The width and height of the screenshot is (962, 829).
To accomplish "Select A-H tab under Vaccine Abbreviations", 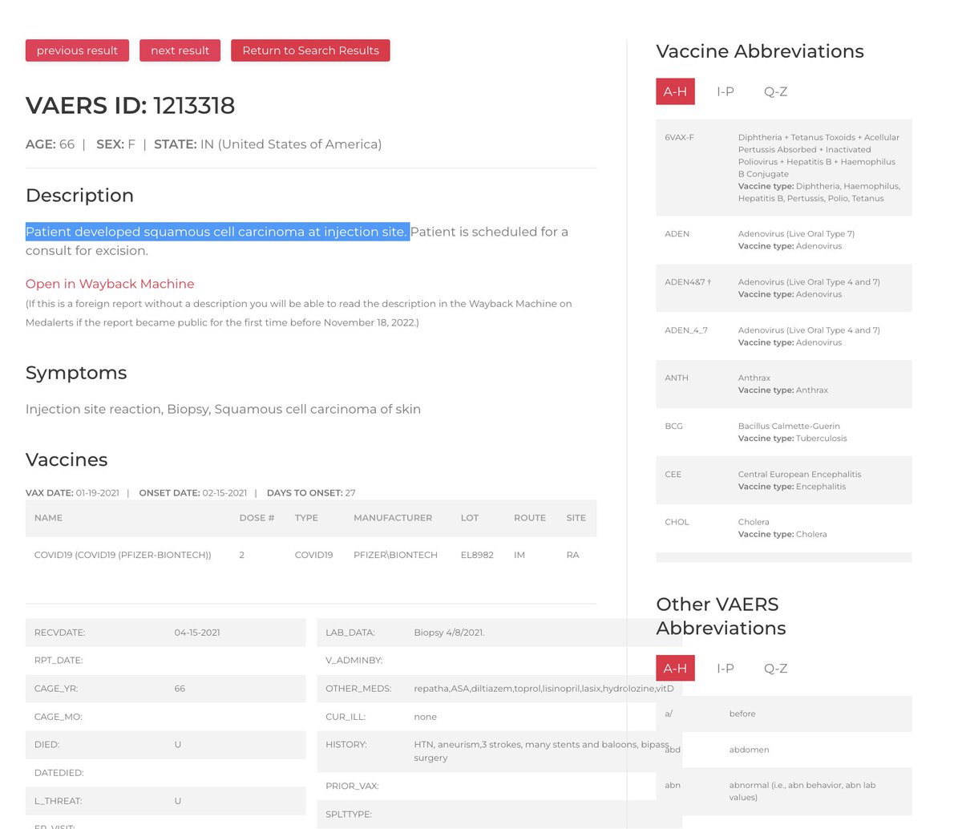I will (x=675, y=91).
